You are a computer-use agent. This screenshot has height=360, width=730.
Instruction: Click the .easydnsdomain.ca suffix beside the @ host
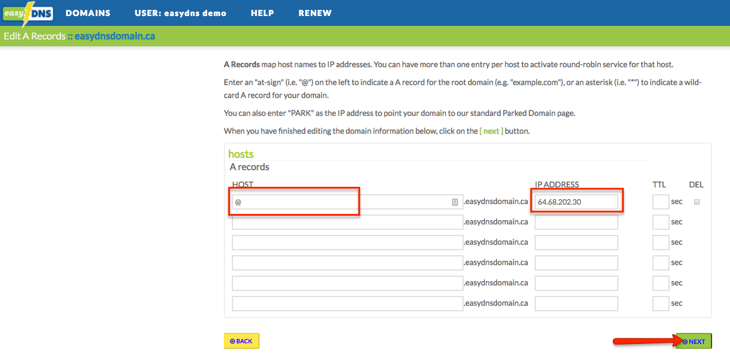point(496,202)
